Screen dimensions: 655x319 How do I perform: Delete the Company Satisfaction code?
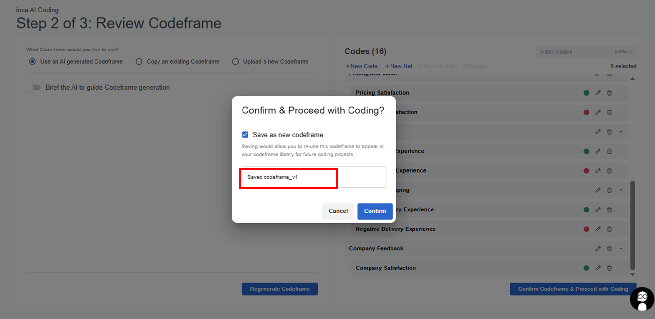click(609, 268)
